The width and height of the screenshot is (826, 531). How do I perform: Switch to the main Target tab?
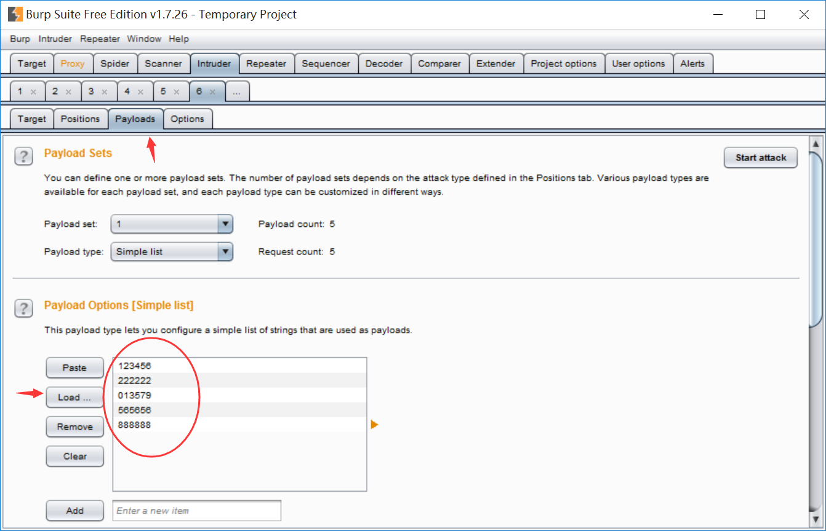coord(32,63)
